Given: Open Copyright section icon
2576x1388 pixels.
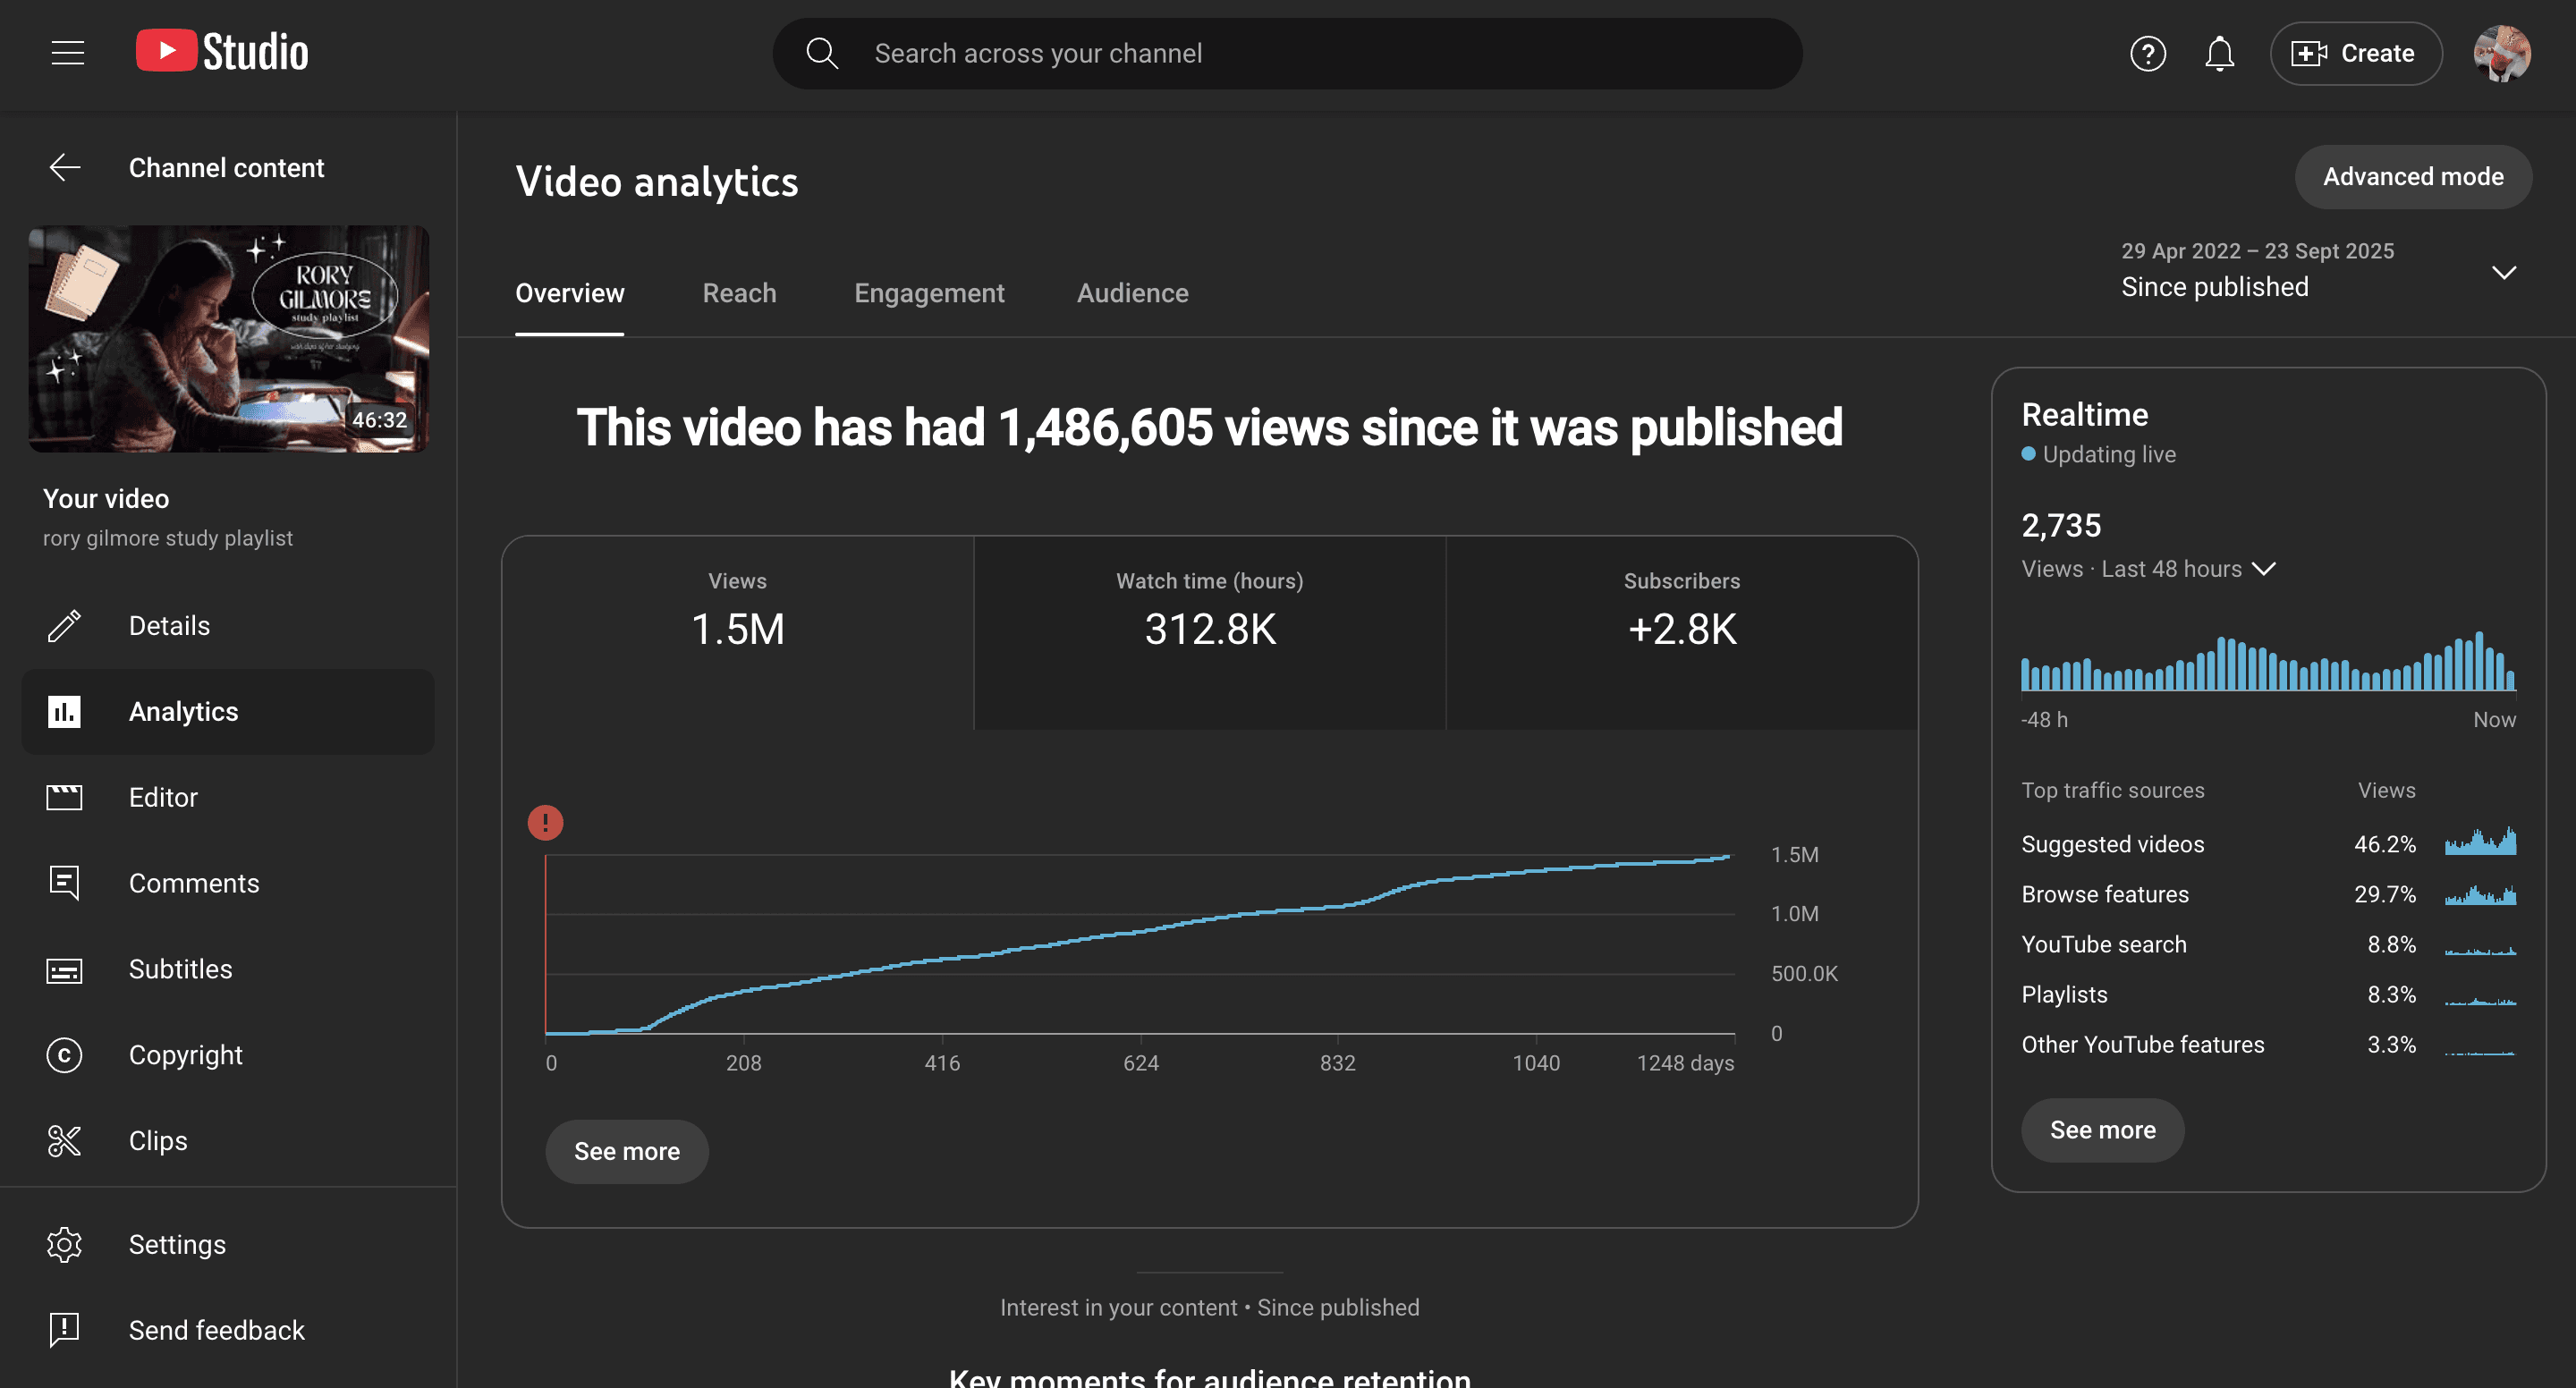Looking at the screenshot, I should click(65, 1055).
